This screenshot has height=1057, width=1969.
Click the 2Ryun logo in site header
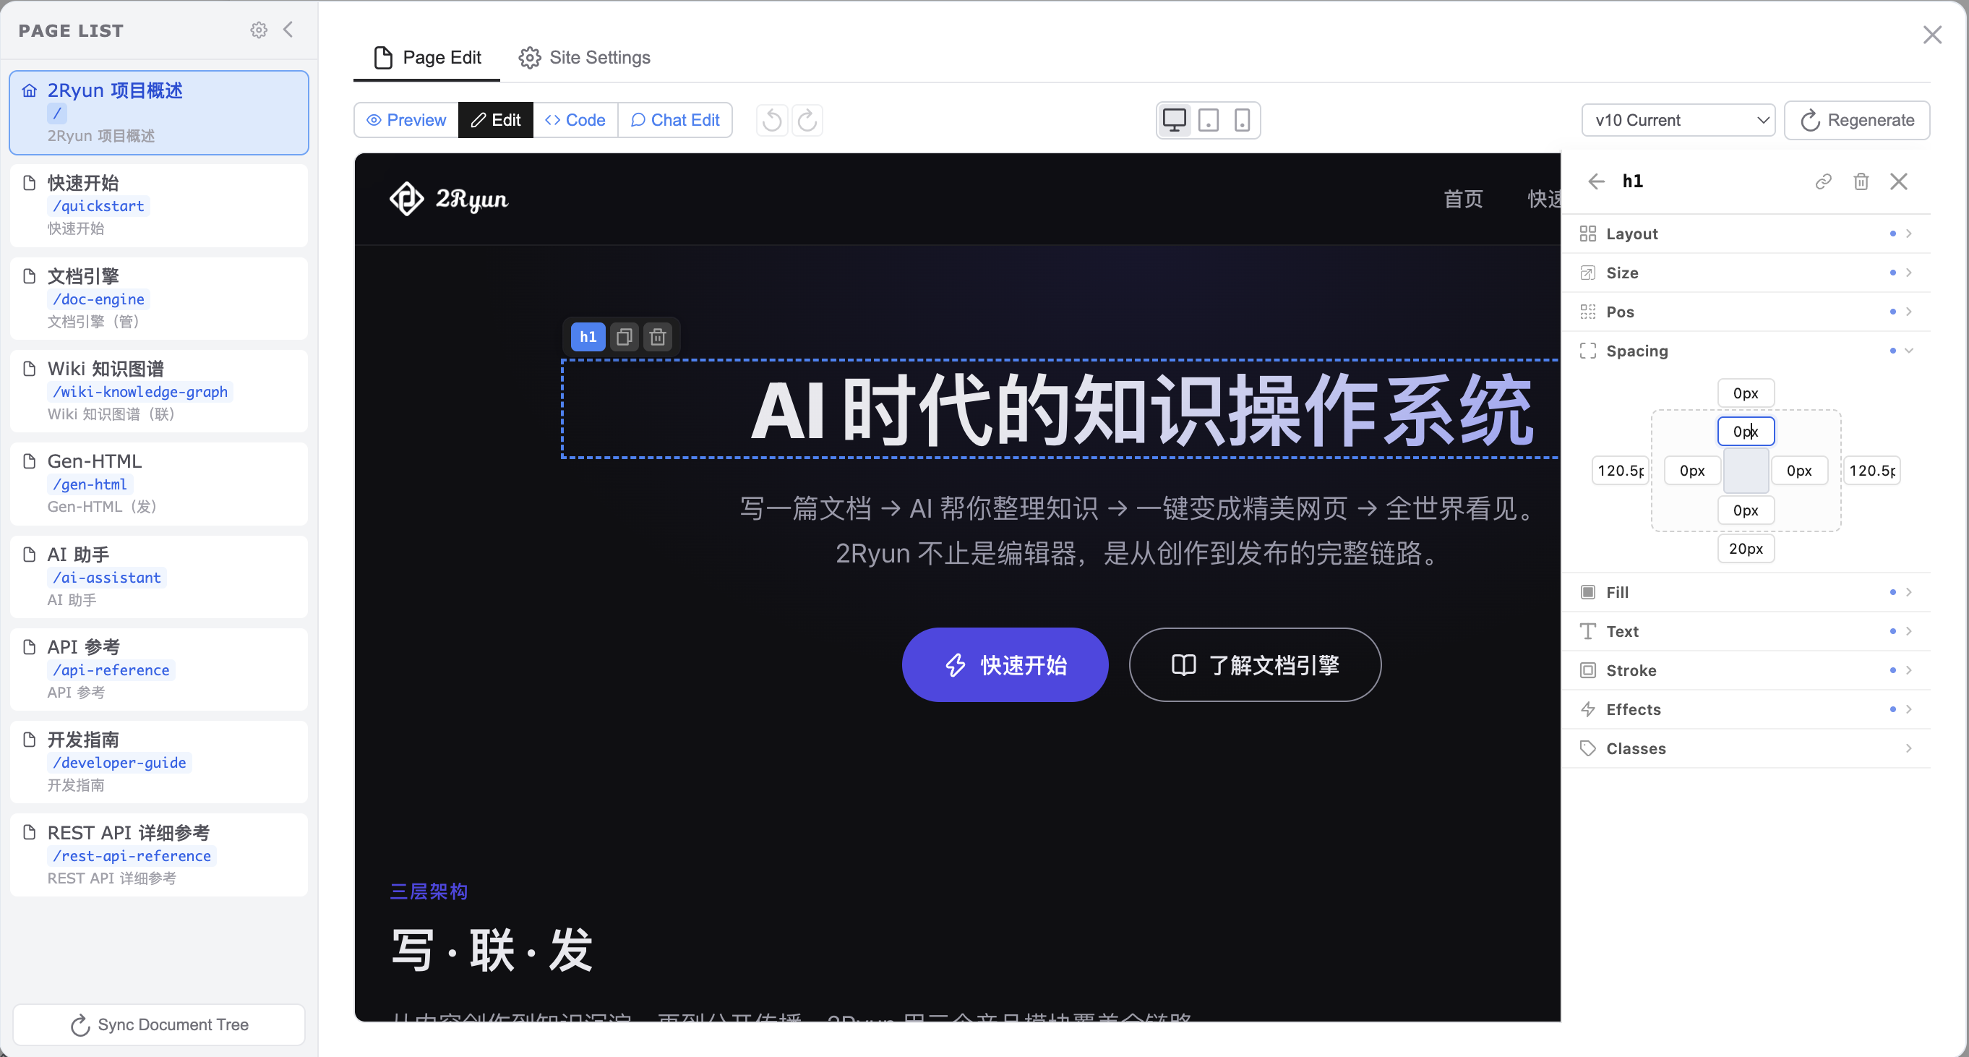click(x=449, y=199)
